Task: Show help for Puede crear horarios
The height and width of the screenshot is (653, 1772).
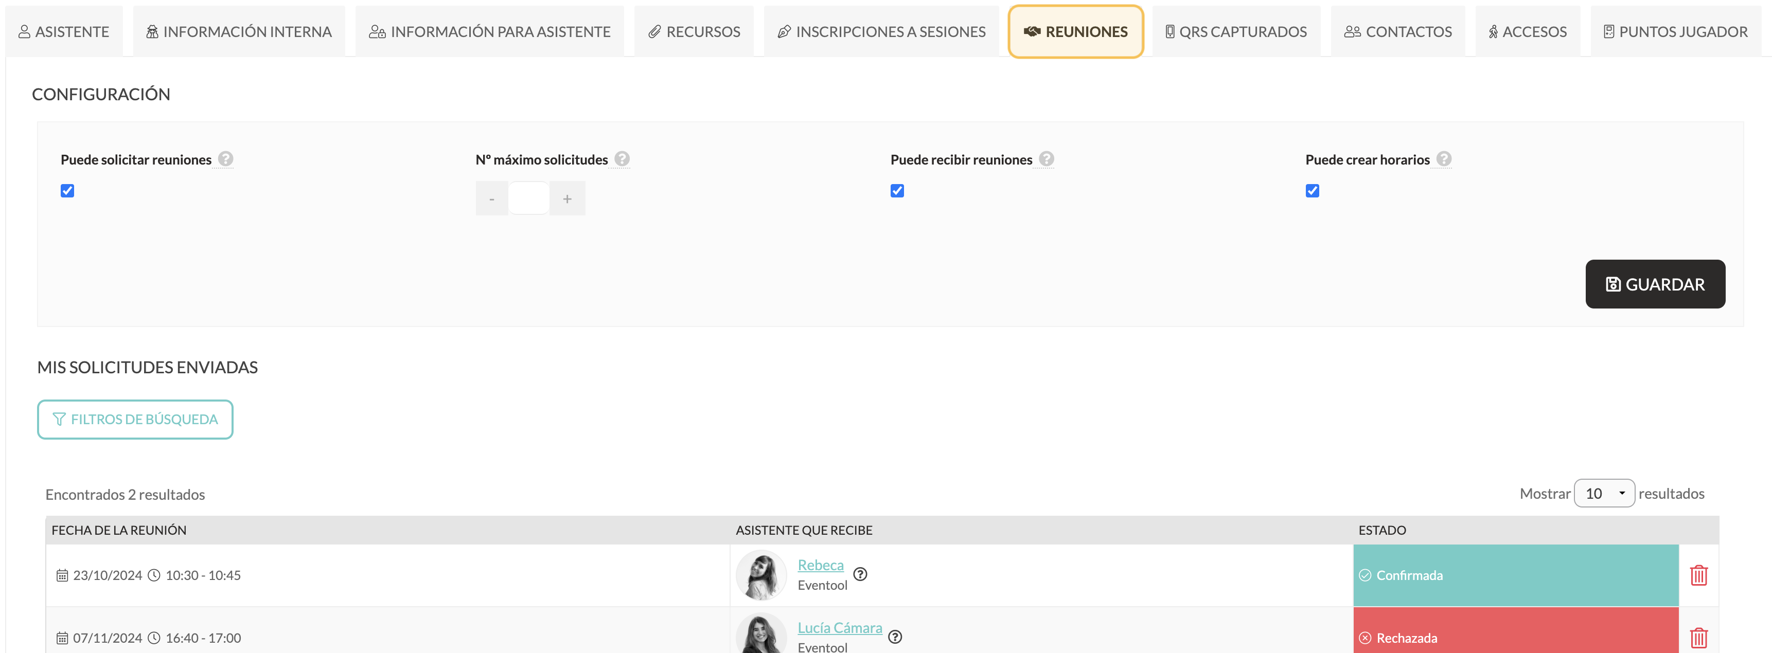Action: 1444,159
